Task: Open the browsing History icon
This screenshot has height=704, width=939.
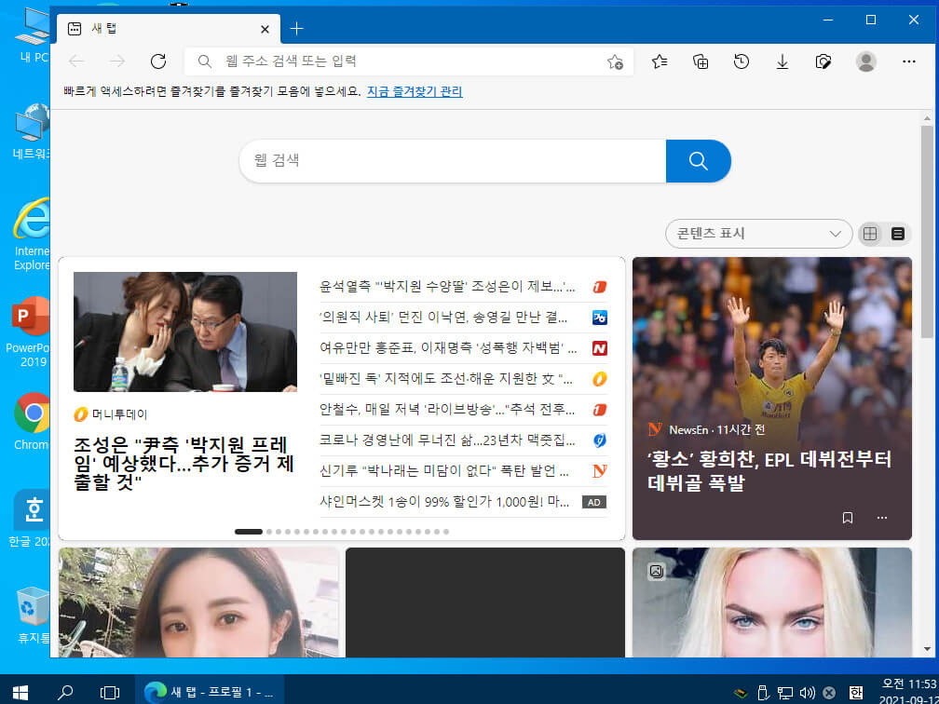Action: tap(742, 61)
